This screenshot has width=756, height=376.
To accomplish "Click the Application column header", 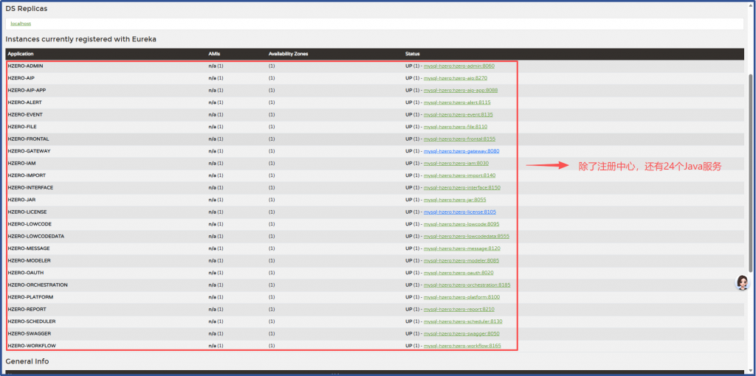I will pyautogui.click(x=21, y=54).
